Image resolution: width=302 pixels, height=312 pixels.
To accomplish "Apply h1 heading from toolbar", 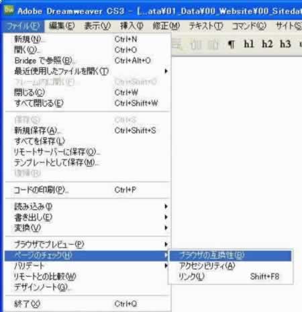I will [x=249, y=44].
